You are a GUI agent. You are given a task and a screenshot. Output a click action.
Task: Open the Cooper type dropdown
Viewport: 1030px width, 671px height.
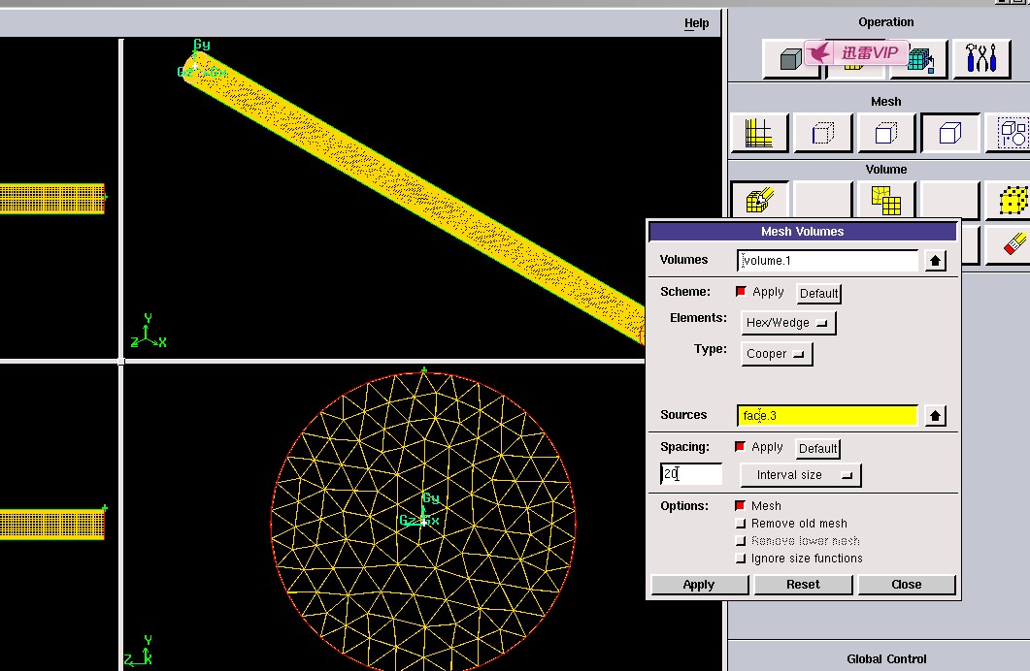tap(777, 354)
